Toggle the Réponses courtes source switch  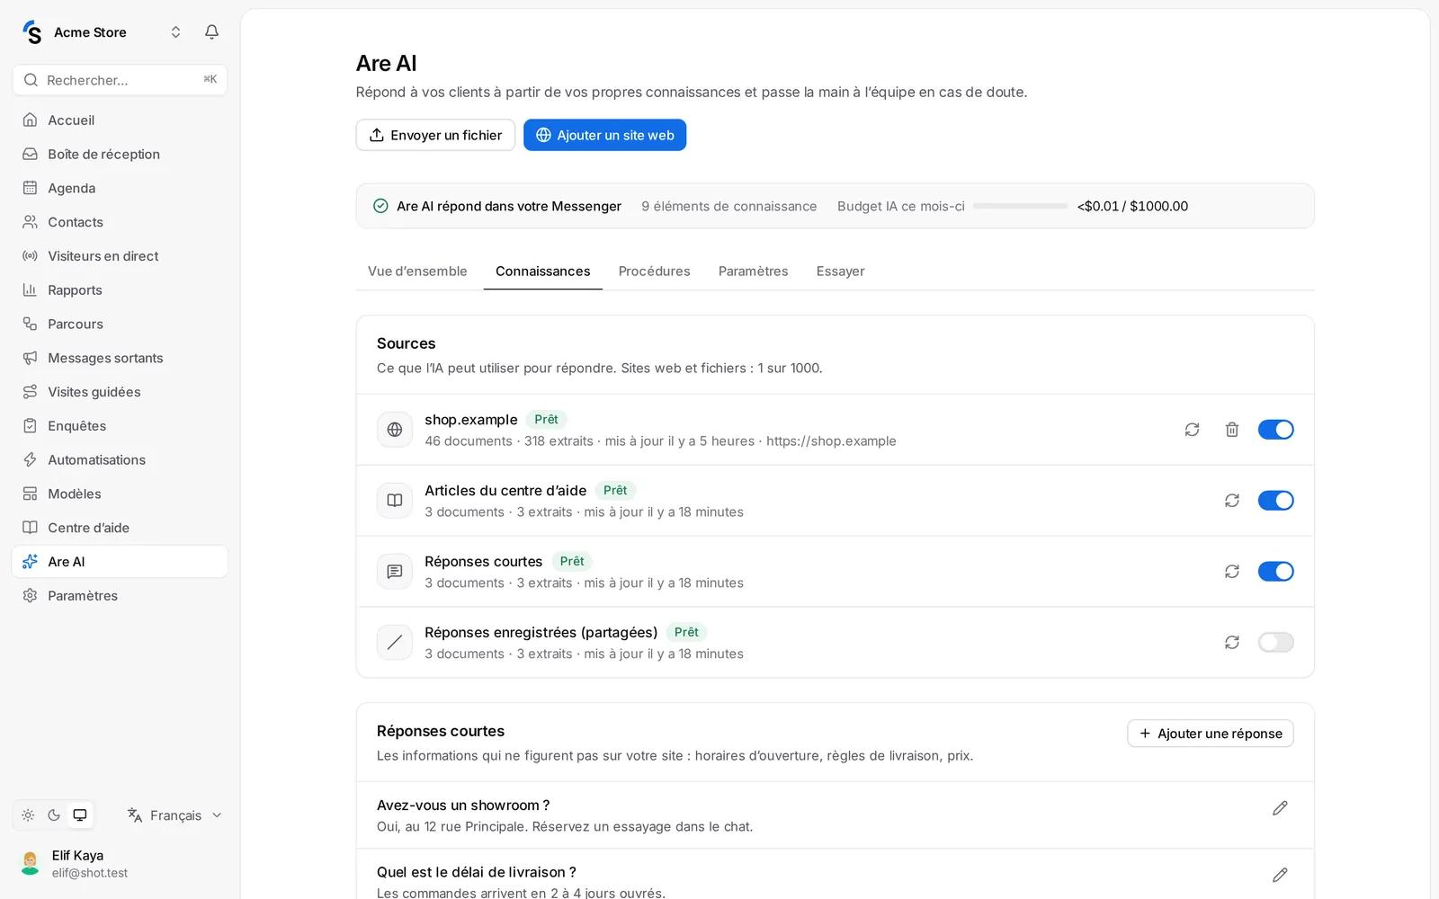tap(1275, 572)
